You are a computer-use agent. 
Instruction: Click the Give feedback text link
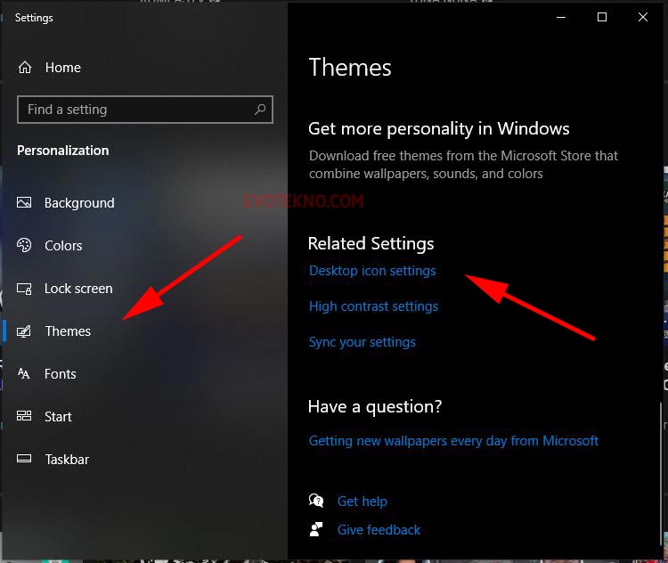[379, 530]
